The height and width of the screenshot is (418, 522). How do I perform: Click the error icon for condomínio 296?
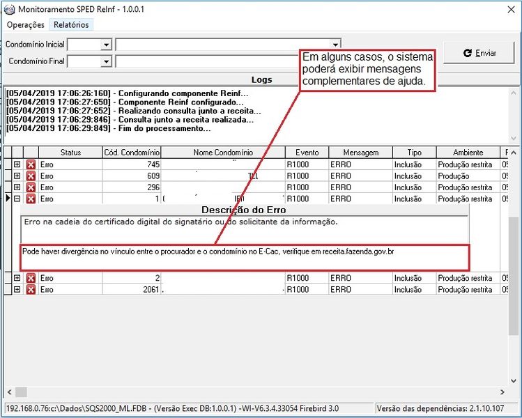click(x=31, y=187)
